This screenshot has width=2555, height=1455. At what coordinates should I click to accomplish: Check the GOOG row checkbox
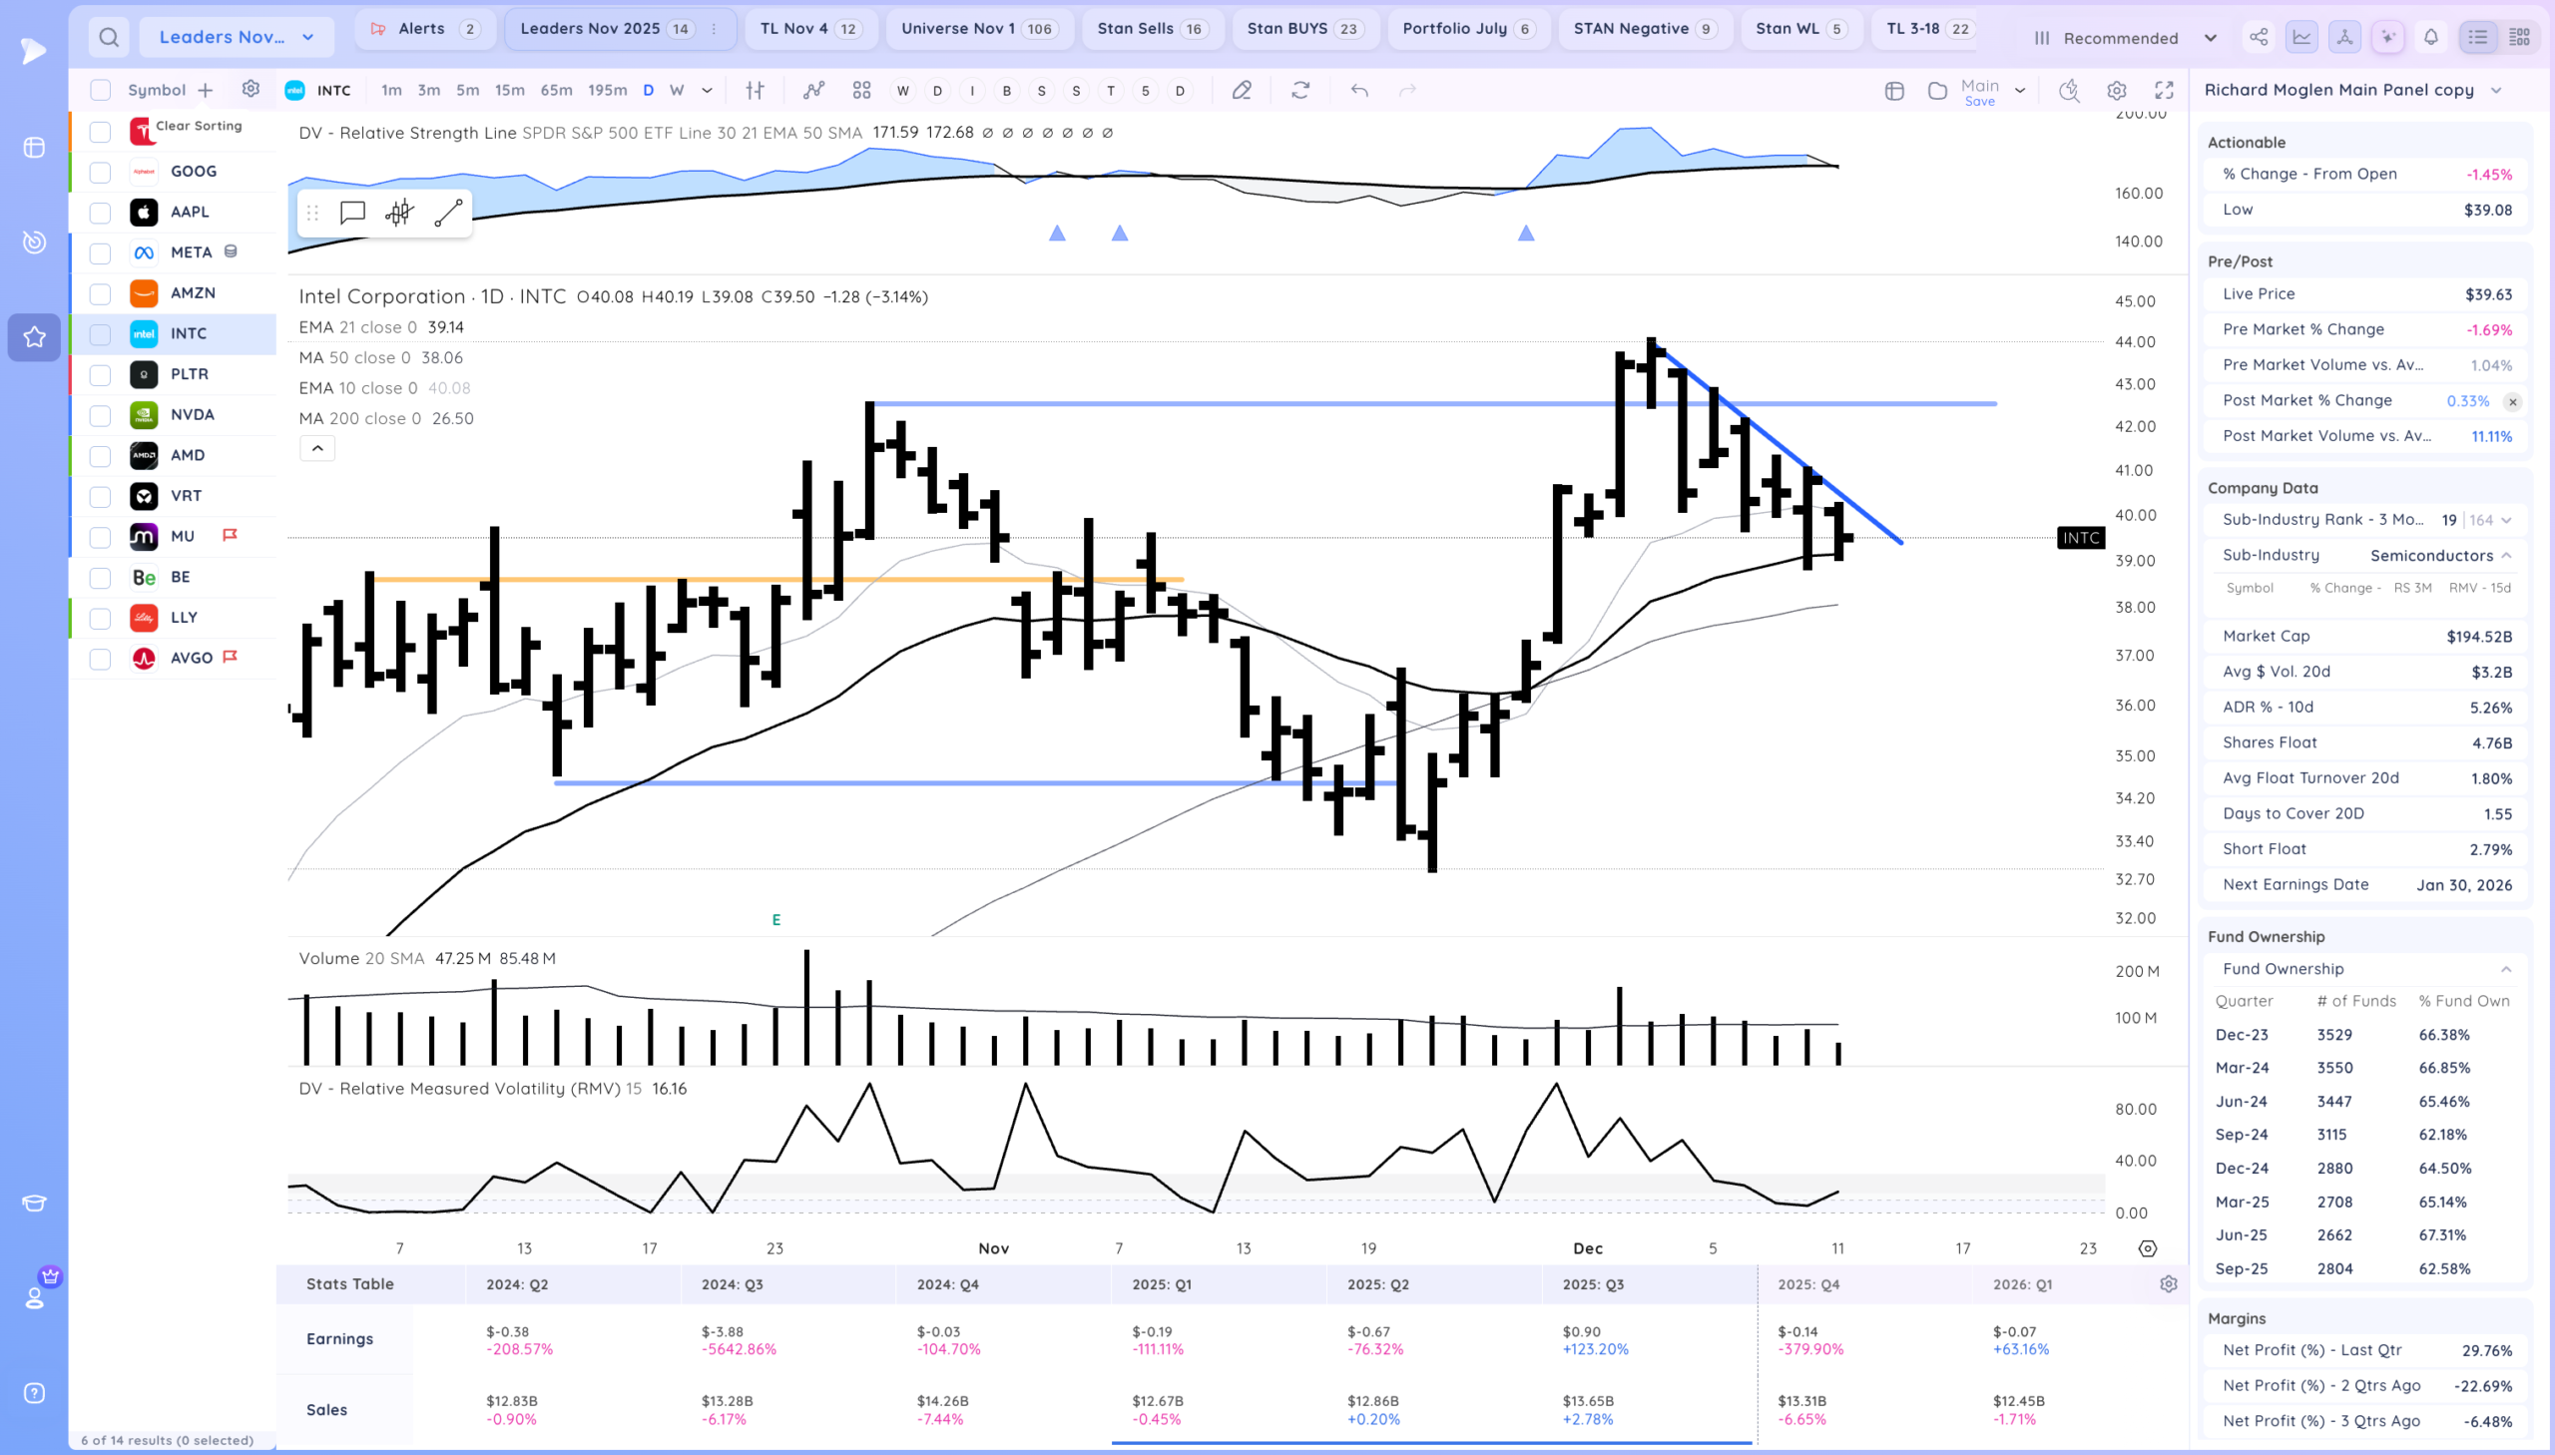100,172
